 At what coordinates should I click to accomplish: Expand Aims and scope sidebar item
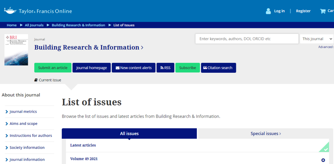(x=24, y=124)
